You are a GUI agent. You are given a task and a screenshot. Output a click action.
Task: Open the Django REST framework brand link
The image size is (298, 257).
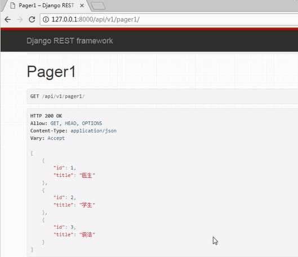pyautogui.click(x=69, y=41)
